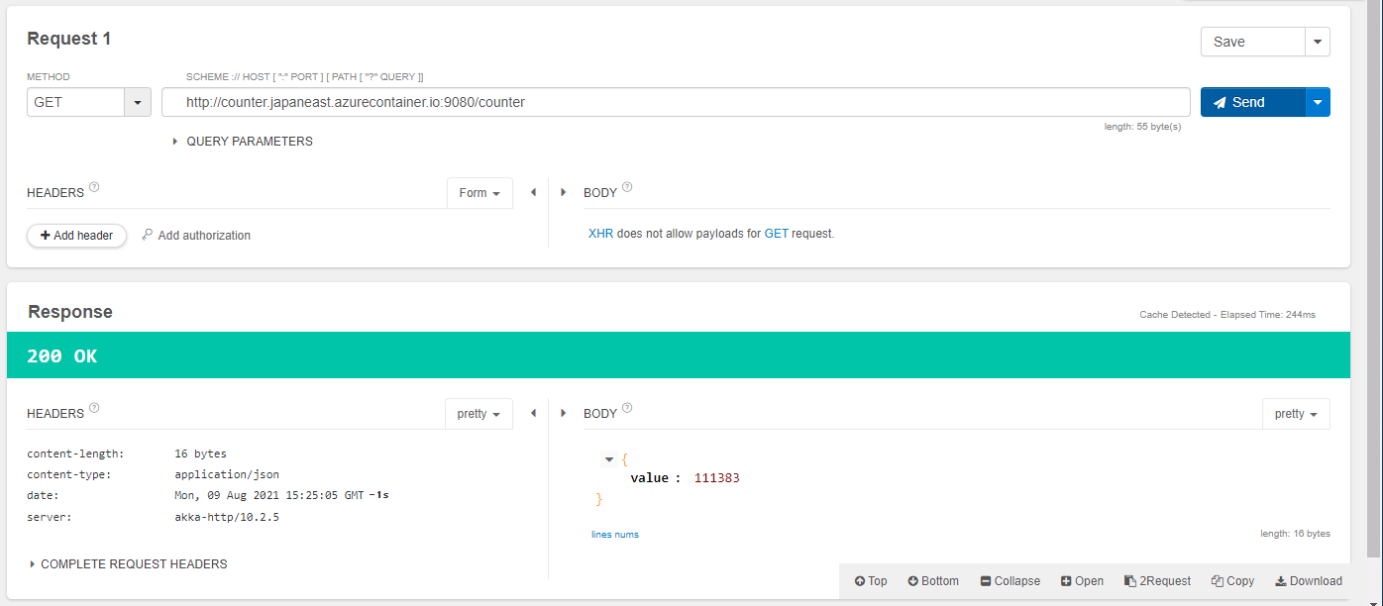Click the GET link in body message
The height and width of the screenshot is (606, 1383).
[x=776, y=234]
